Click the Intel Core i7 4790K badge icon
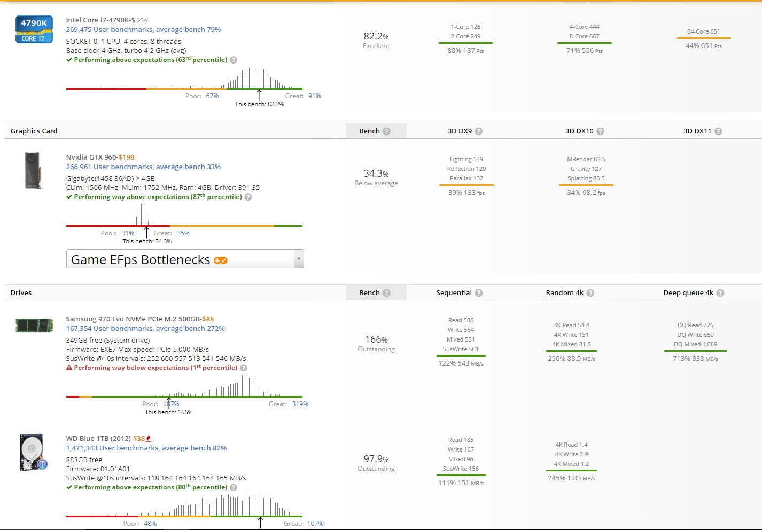The width and height of the screenshot is (762, 530). point(34,29)
